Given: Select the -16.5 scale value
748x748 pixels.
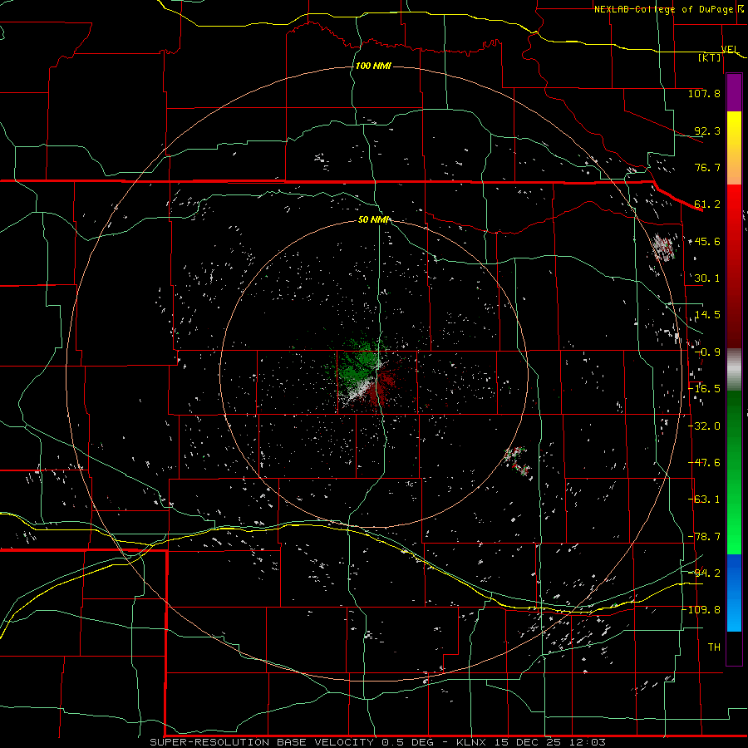Looking at the screenshot, I should 704,389.
